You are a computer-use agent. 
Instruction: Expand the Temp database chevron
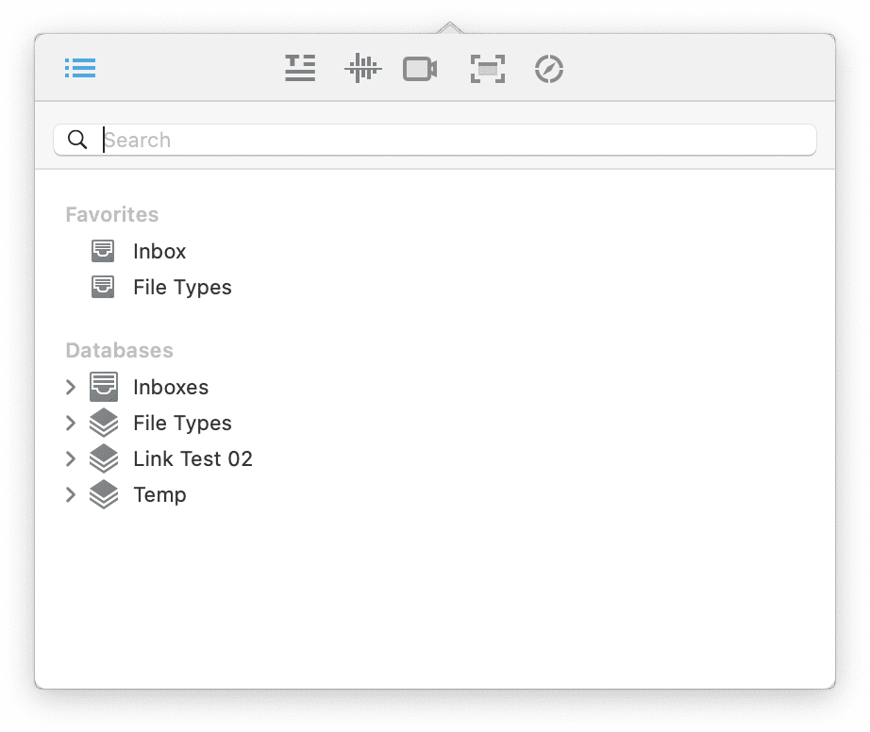(x=71, y=494)
